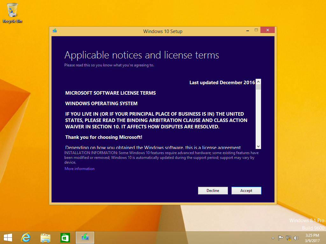Click 'Thank you for choosing Microsoft!' text
Screen dimensions: 326x244
click(104, 137)
